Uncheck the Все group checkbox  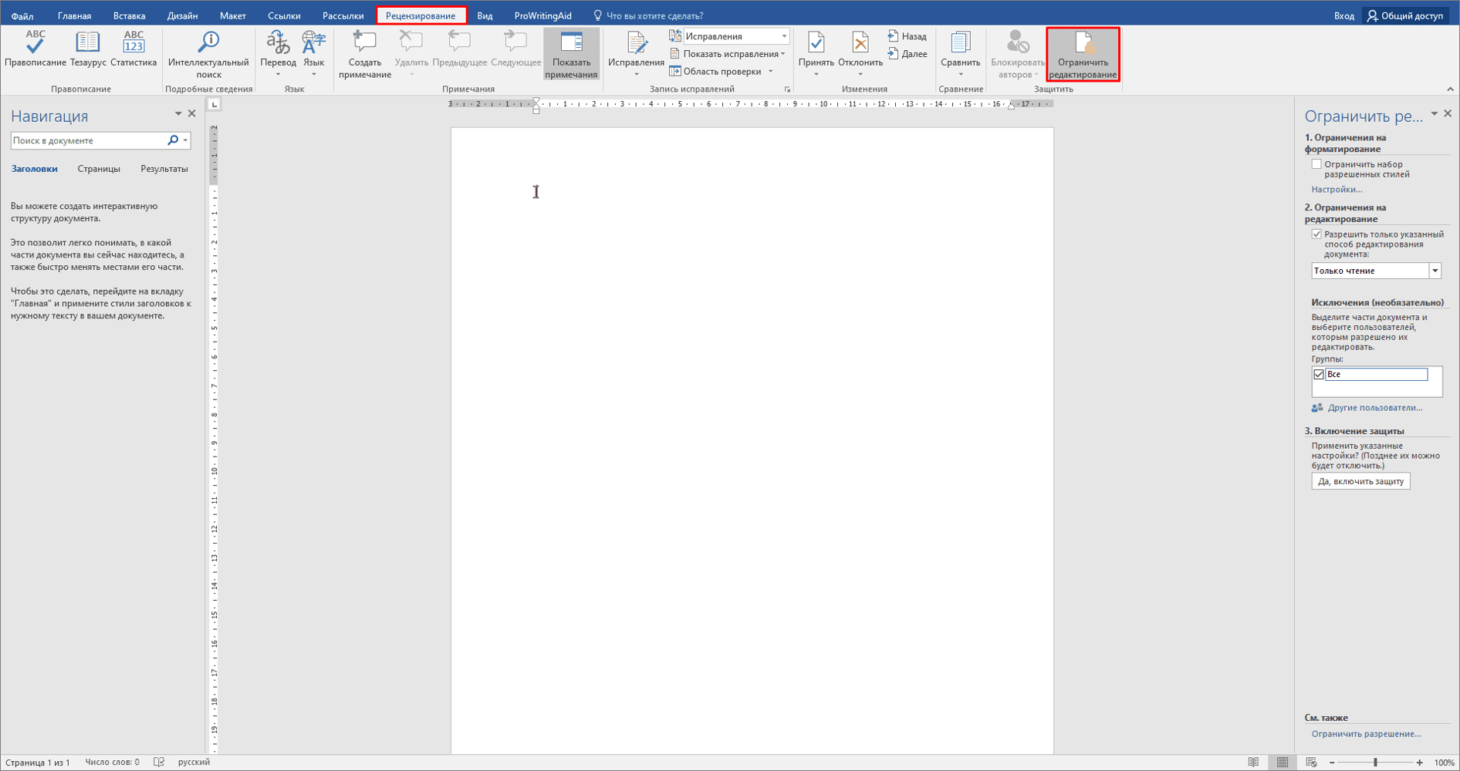point(1319,375)
